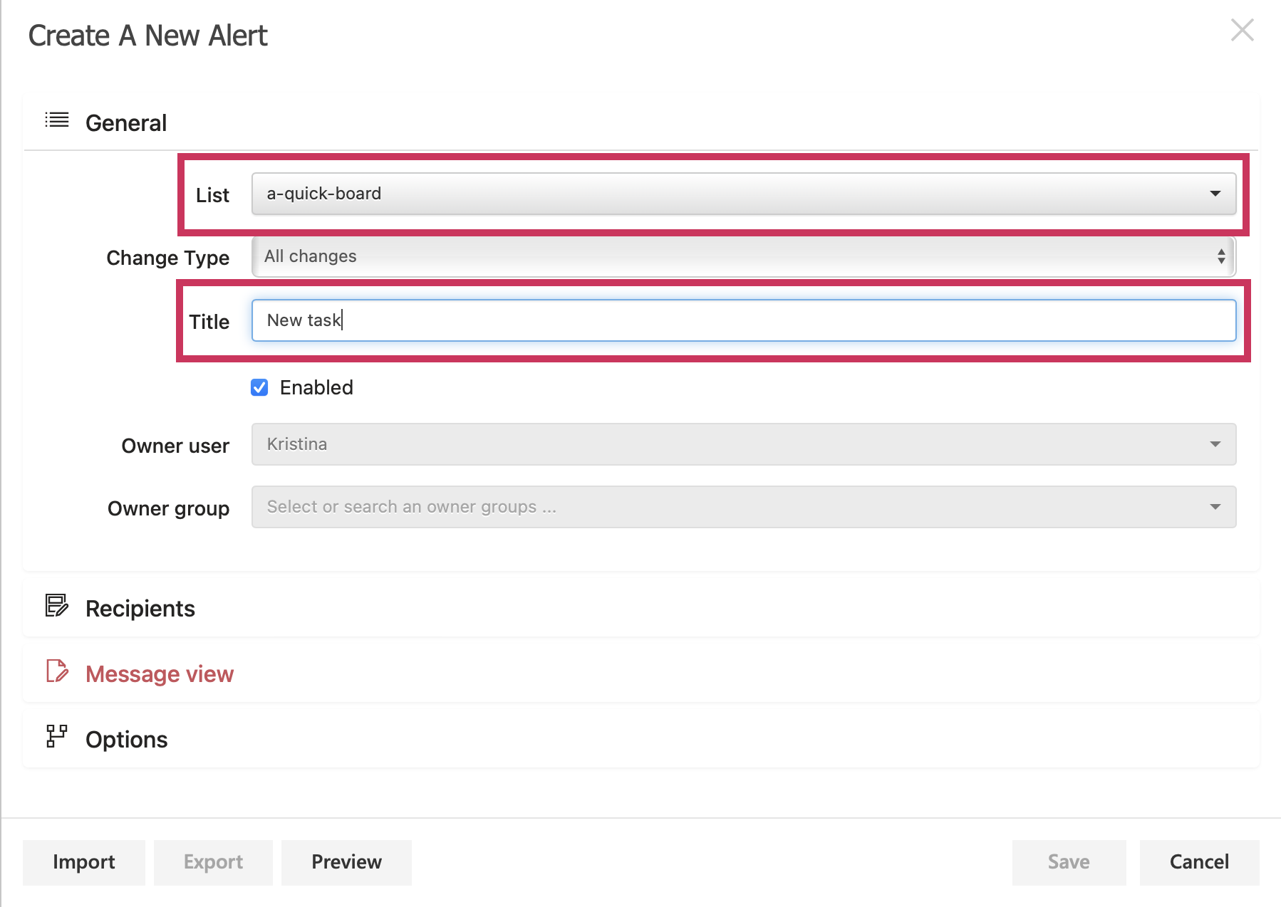Viewport: 1281px width, 907px height.
Task: Click the grayed-out Export button
Action: click(x=213, y=861)
